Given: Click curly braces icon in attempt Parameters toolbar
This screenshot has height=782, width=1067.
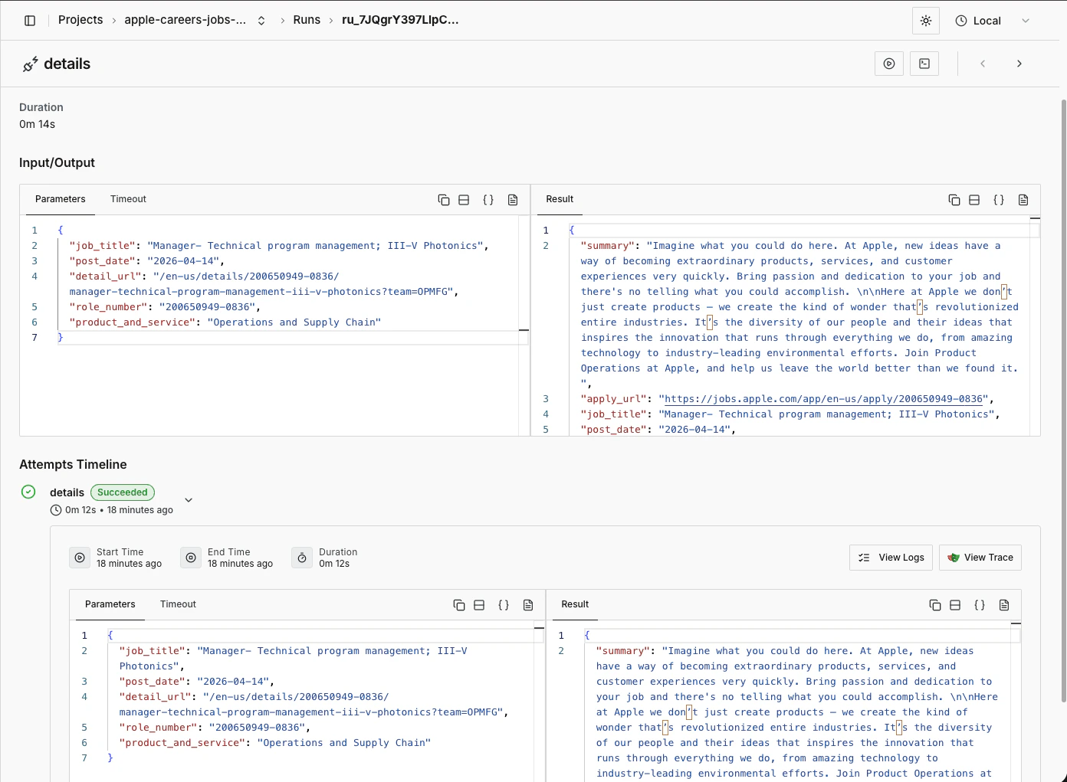Looking at the screenshot, I should [504, 605].
